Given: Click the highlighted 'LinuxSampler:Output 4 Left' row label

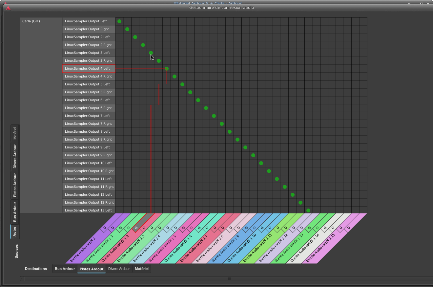Looking at the screenshot, I should coord(89,69).
